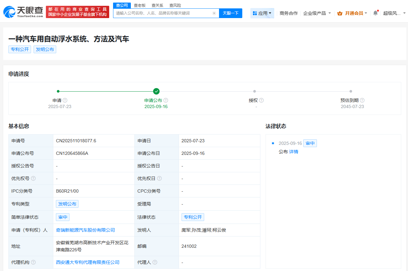Open the 企业级产品 dropdown
The image size is (408, 271).
tap(317, 13)
